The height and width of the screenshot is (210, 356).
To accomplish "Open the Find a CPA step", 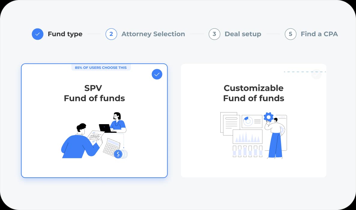I will 319,34.
